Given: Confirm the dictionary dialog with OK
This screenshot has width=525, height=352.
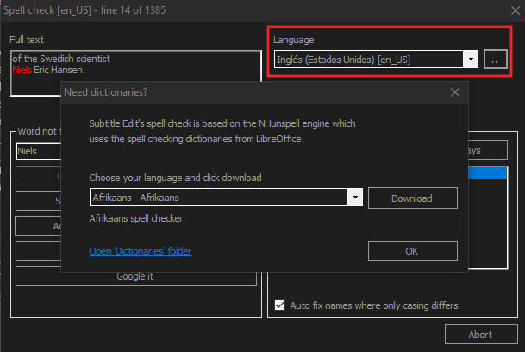Looking at the screenshot, I should click(x=412, y=251).
